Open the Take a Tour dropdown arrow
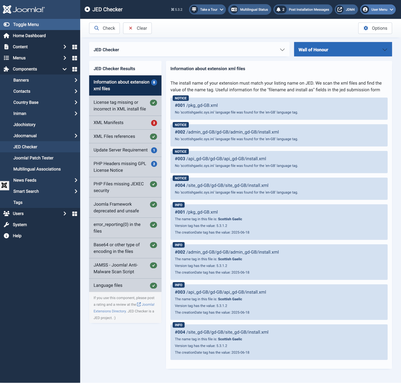Screen dimensions: 401x383 [222, 9]
